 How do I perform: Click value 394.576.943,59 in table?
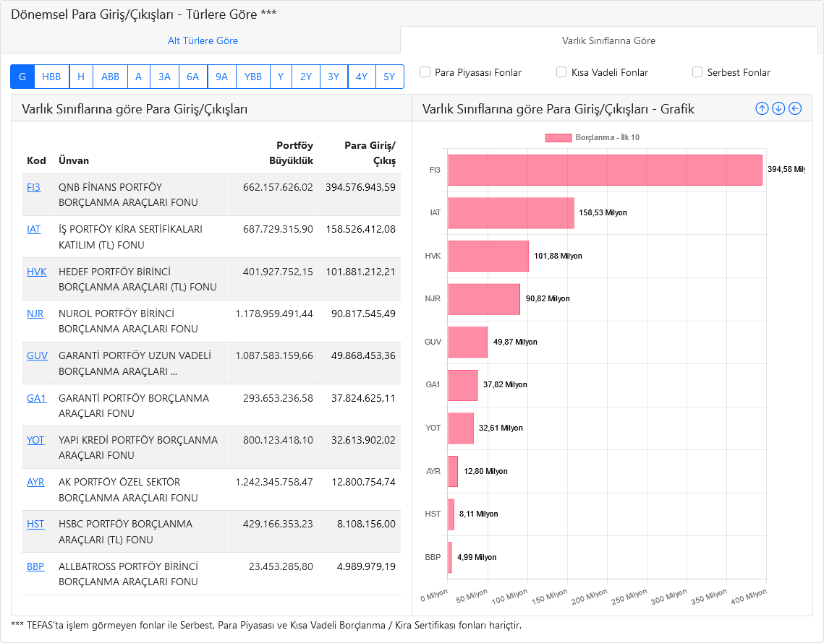(x=360, y=187)
